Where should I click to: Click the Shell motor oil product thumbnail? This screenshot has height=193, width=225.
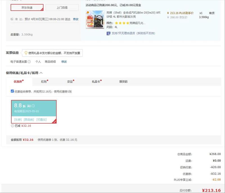[x=95, y=19]
